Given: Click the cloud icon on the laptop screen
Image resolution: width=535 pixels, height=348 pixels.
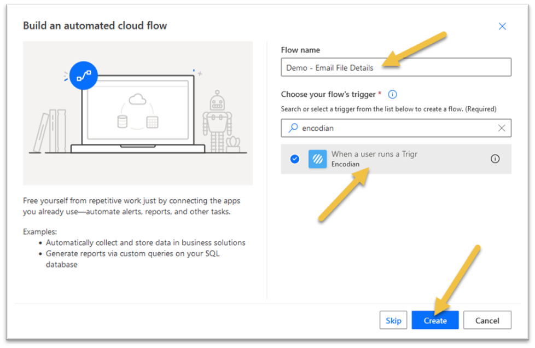Looking at the screenshot, I should point(137,100).
